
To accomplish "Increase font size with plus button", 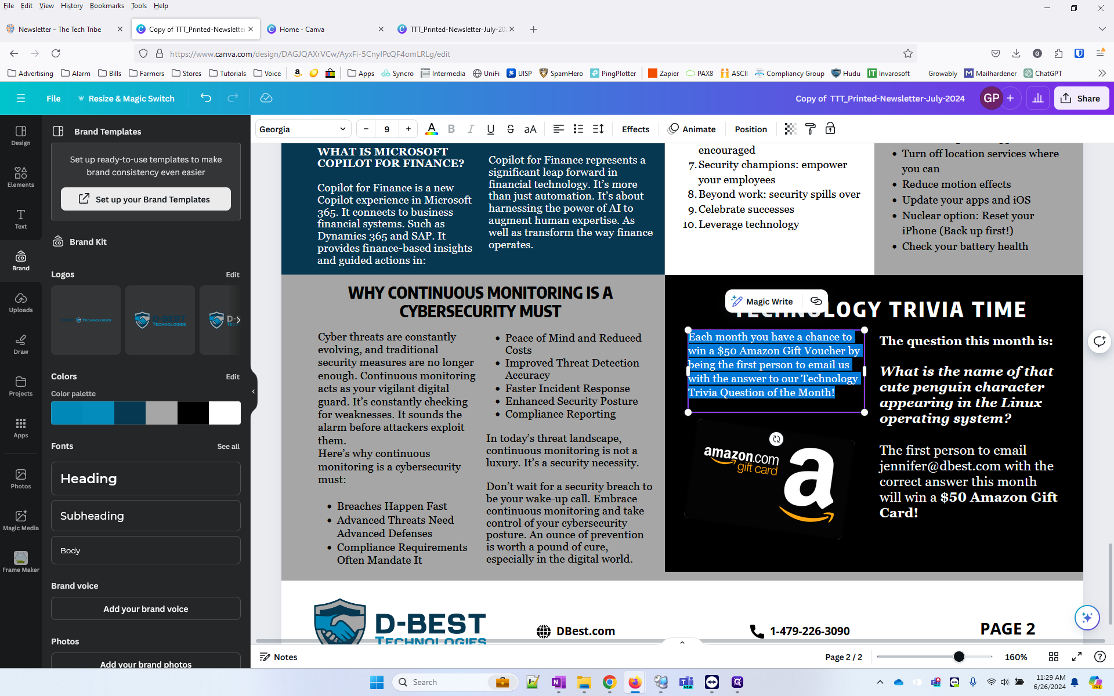I will click(x=408, y=129).
